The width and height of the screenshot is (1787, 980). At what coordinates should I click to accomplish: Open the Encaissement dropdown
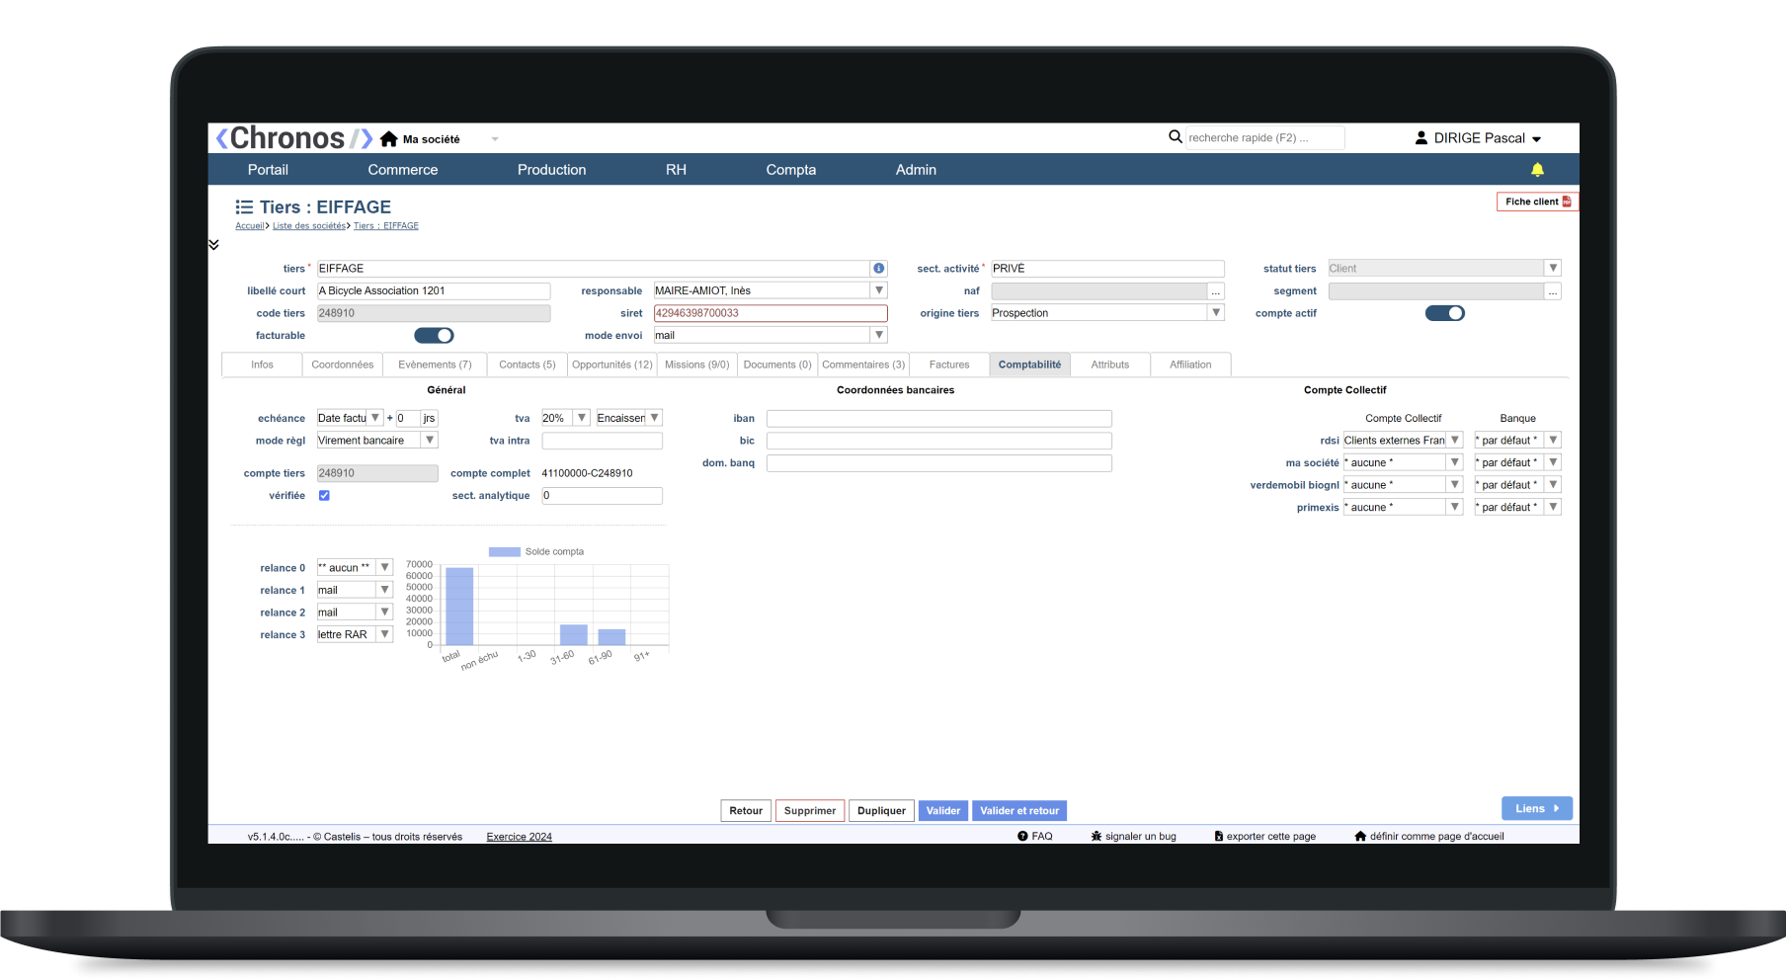point(654,418)
